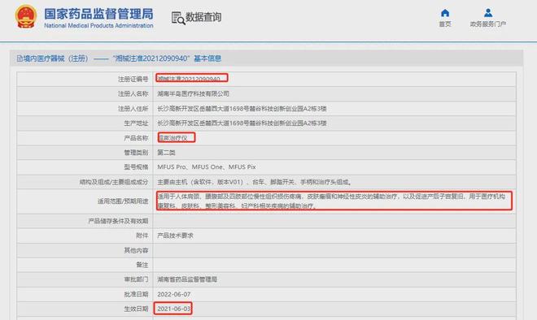Click the 适用范围 intended use description
537x320 pixels.
[x=331, y=201]
